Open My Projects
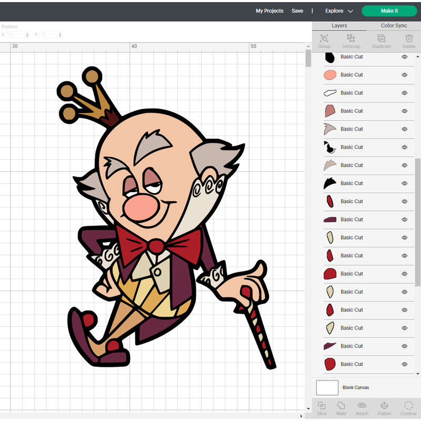Screen dimensions: 421x421 [x=269, y=11]
